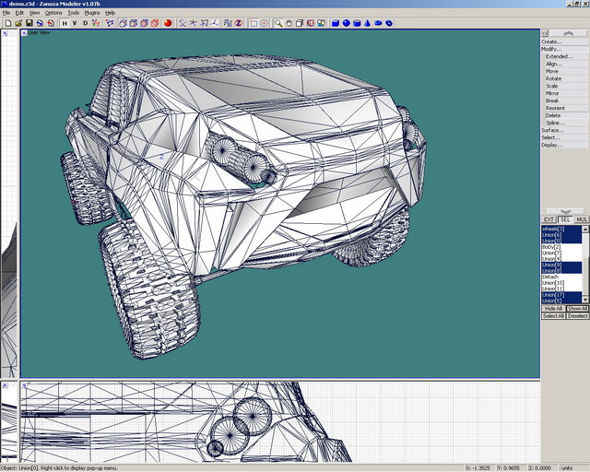This screenshot has height=472, width=590.
Task: Select BoDy[2] in the object list
Action: 551,247
